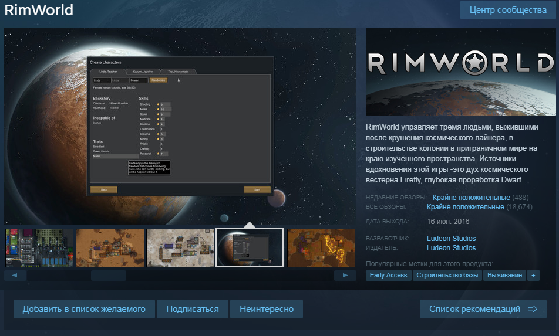Click the arrow icon in Список рекомендаций
Image resolution: width=559 pixels, height=336 pixels.
pyautogui.click(x=533, y=309)
